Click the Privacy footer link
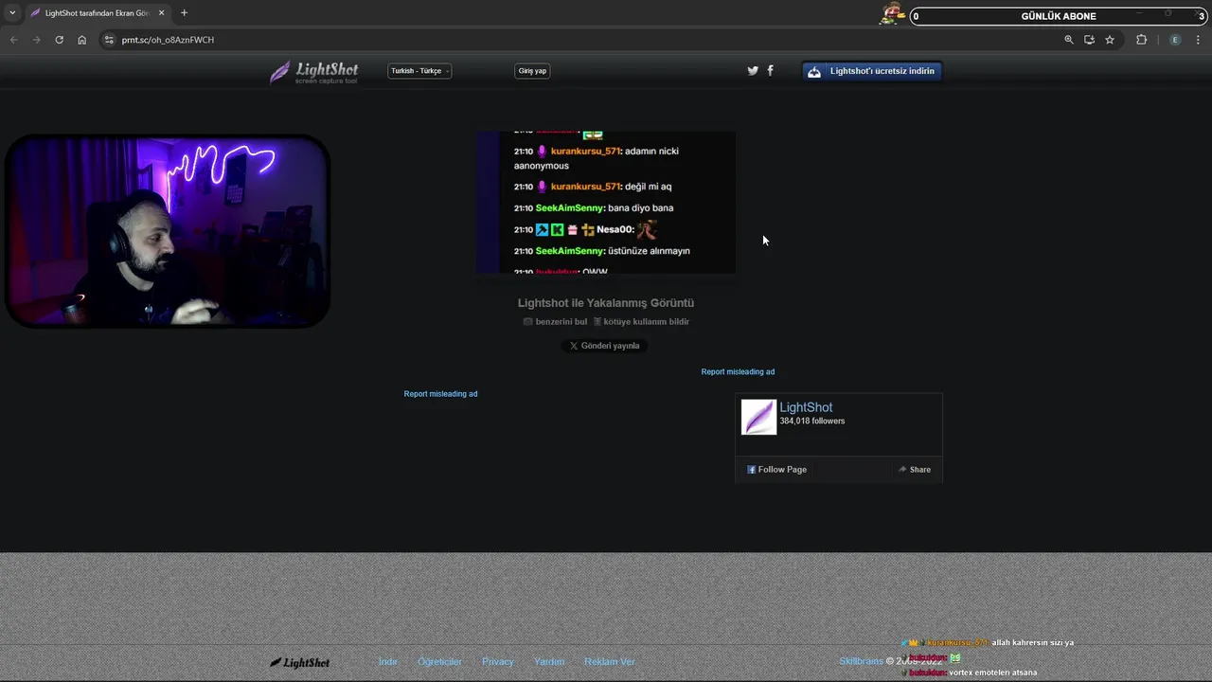The width and height of the screenshot is (1212, 682). [498, 662]
